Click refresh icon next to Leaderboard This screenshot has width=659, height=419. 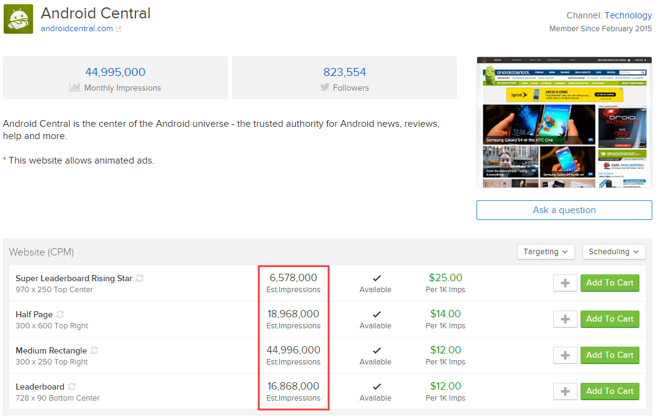(x=72, y=387)
